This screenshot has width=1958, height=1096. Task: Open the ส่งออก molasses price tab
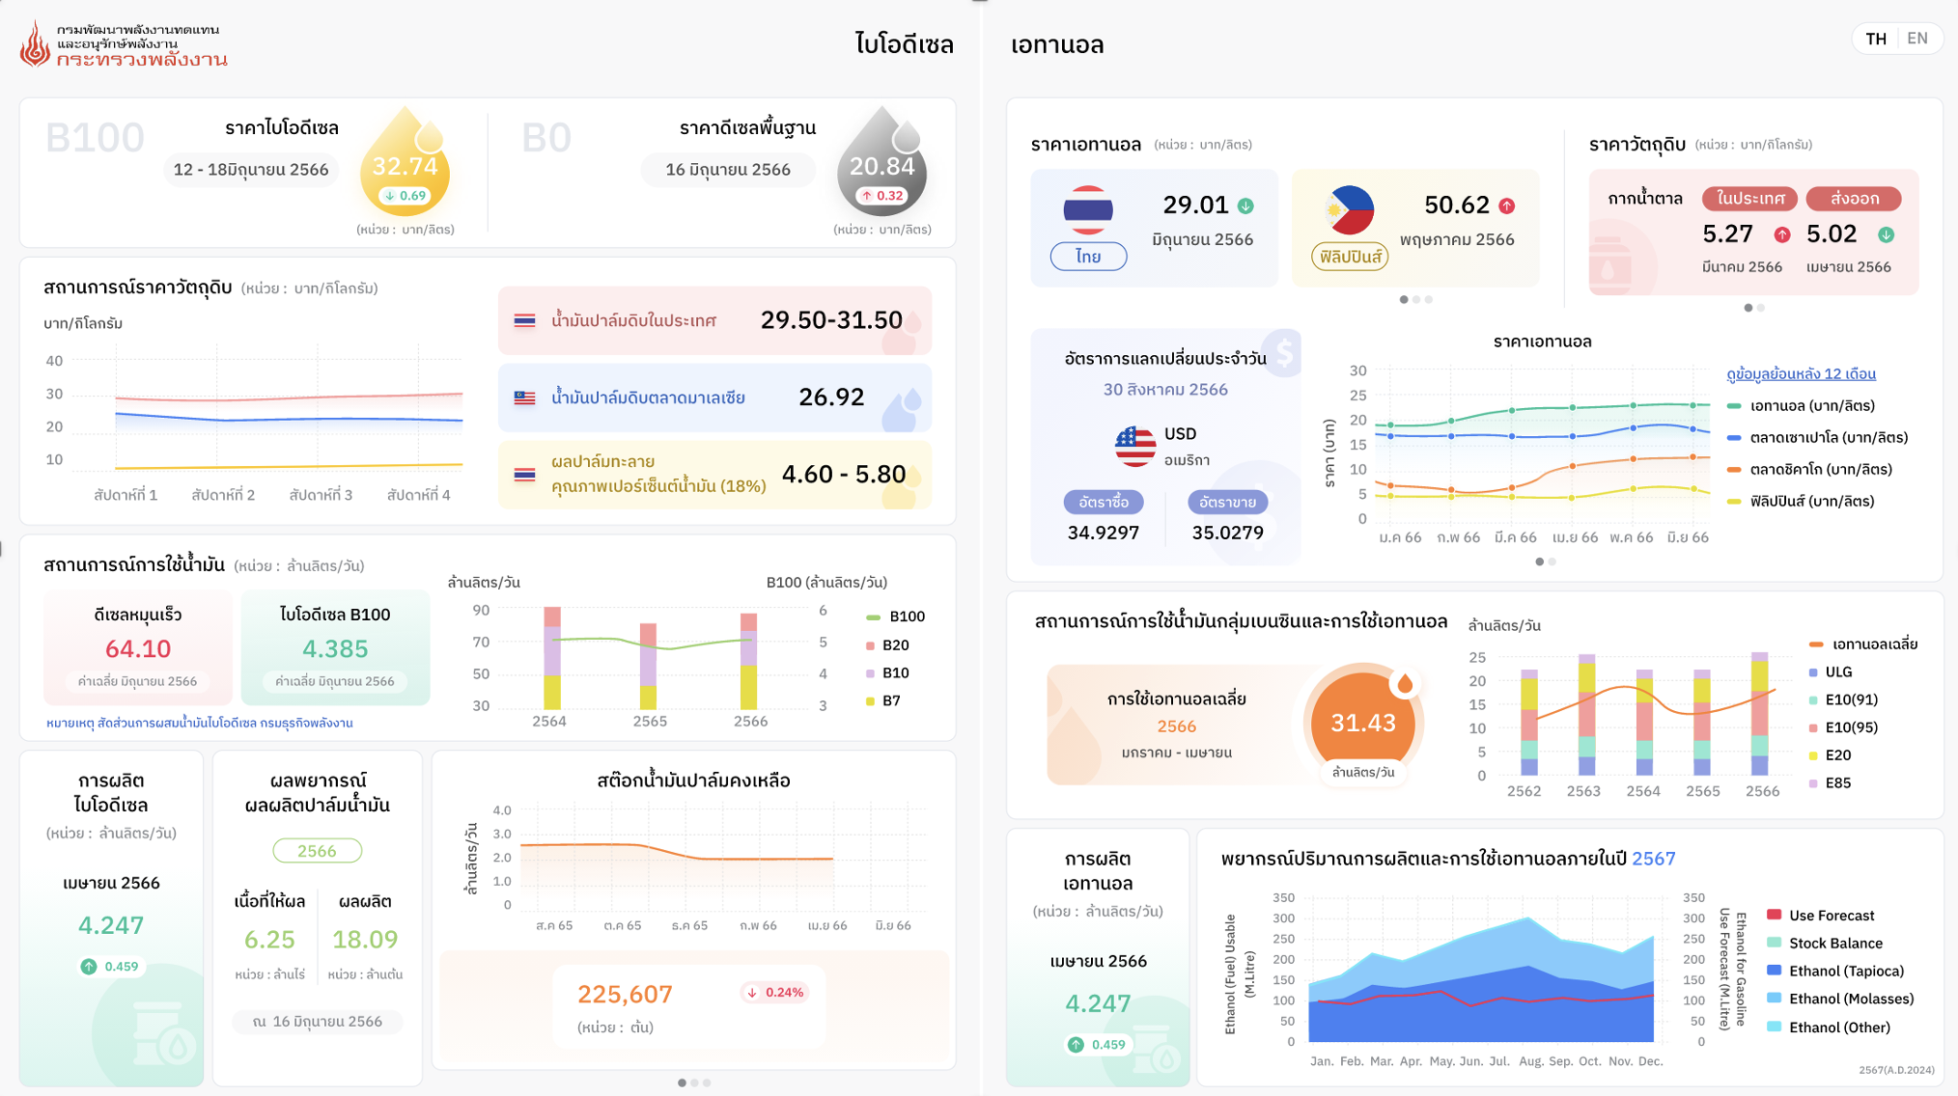[x=1854, y=199]
